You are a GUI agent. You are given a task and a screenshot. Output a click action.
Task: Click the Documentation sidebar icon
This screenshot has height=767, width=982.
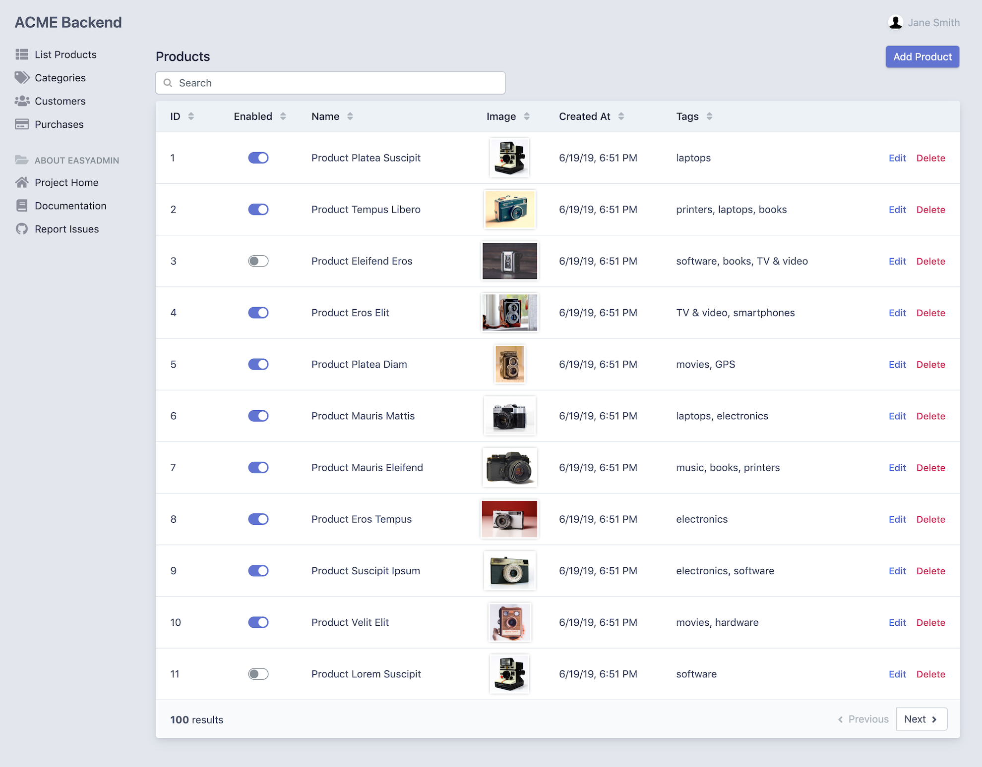[21, 206]
